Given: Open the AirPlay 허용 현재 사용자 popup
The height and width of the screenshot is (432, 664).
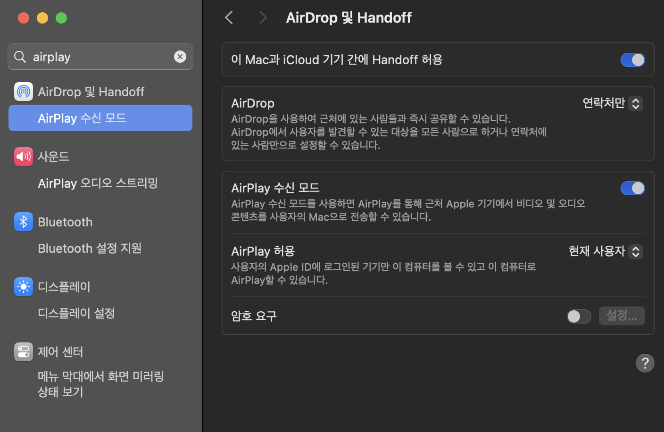Looking at the screenshot, I should (606, 251).
